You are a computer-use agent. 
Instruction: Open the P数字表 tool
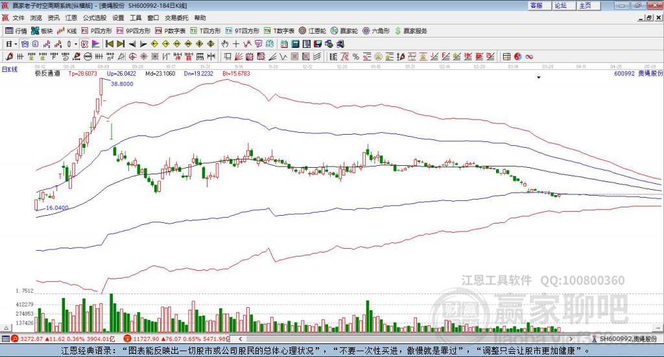pos(171,31)
